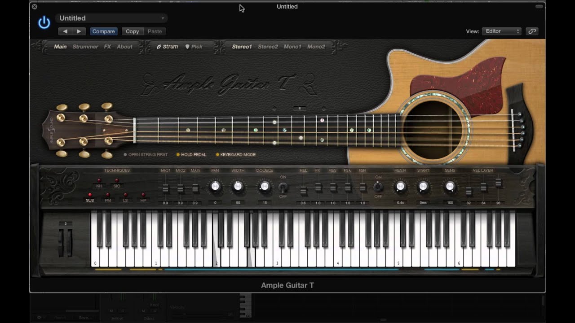
Task: Click the START value showing 0ms
Action: 423,203
